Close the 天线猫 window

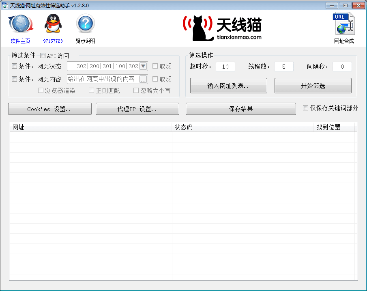click(358, 5)
